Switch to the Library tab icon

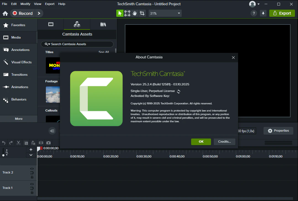[x=103, y=24]
